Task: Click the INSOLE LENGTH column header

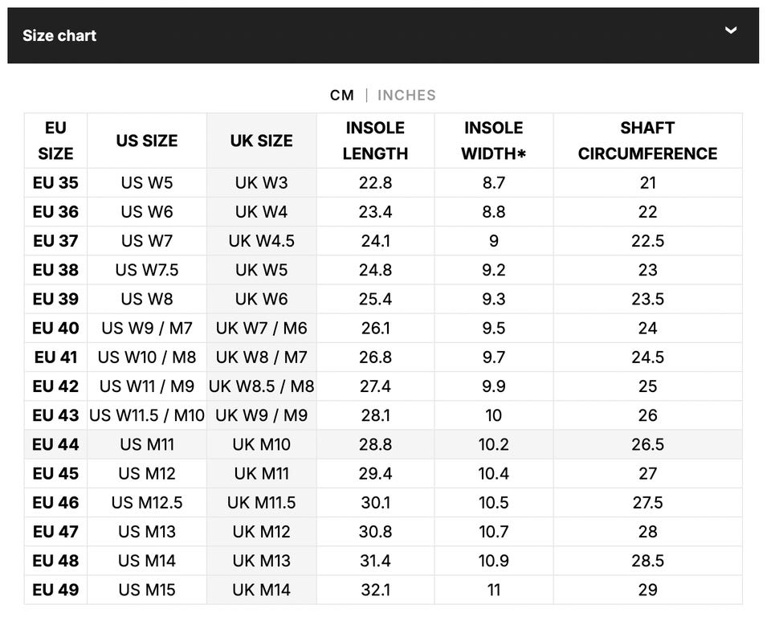Action: [x=375, y=141]
